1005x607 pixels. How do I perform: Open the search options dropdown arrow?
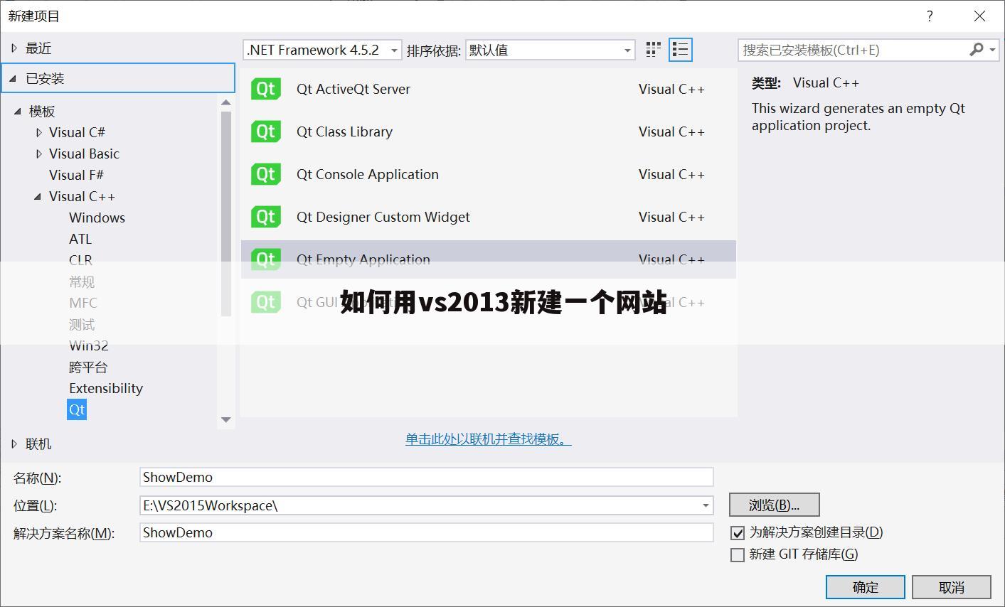[993, 50]
